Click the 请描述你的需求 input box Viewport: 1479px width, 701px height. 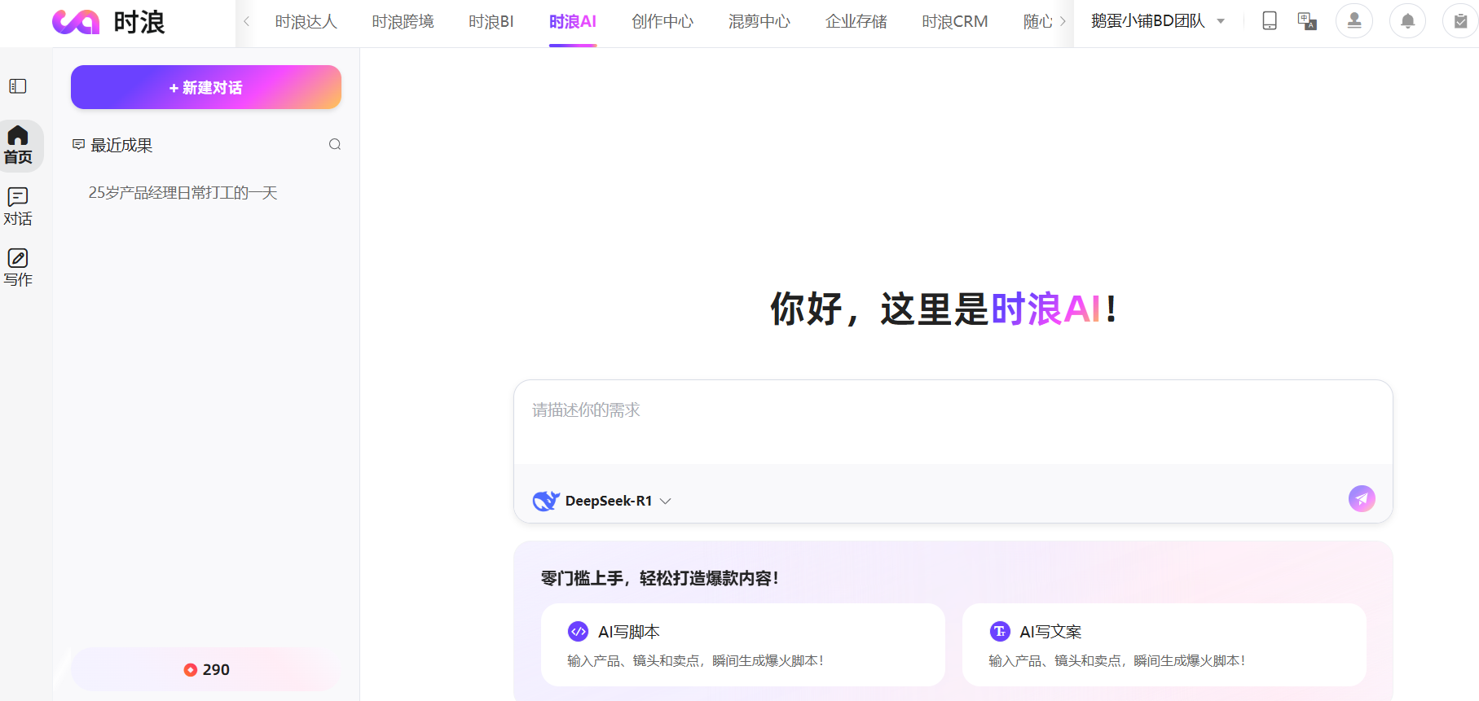pos(953,422)
